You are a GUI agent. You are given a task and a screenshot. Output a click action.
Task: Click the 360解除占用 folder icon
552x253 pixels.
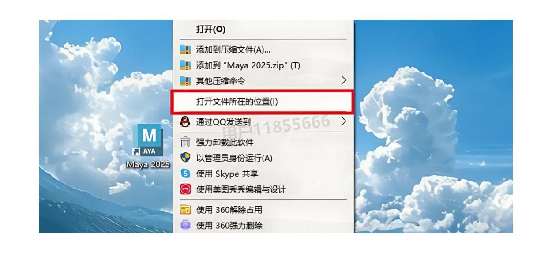pyautogui.click(x=185, y=210)
